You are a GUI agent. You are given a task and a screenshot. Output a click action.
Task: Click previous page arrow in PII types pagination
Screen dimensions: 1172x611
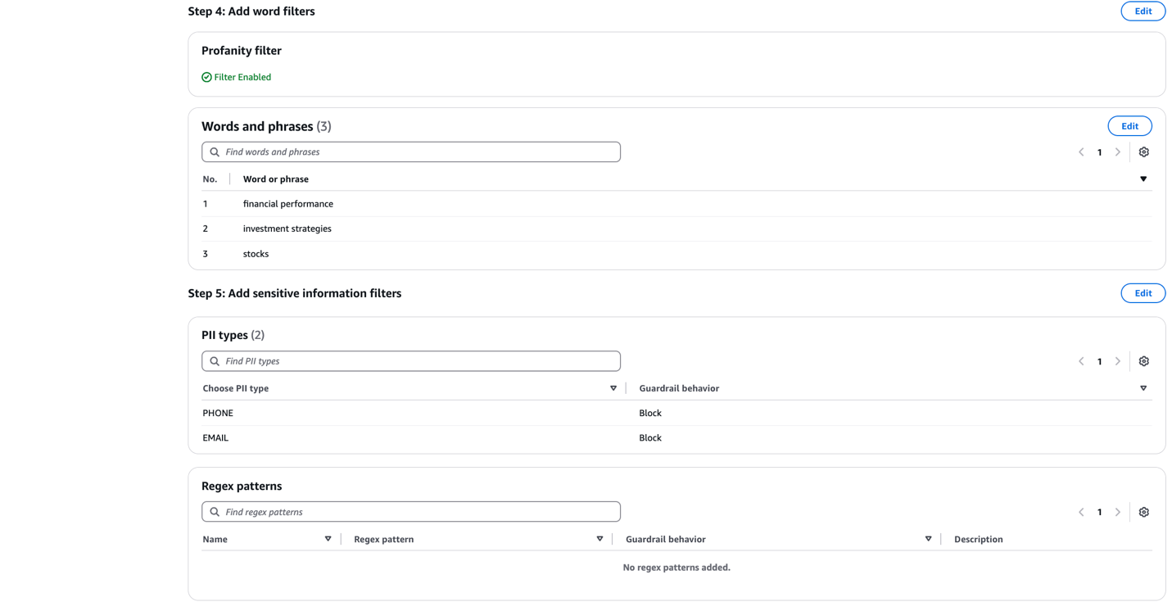click(1080, 360)
